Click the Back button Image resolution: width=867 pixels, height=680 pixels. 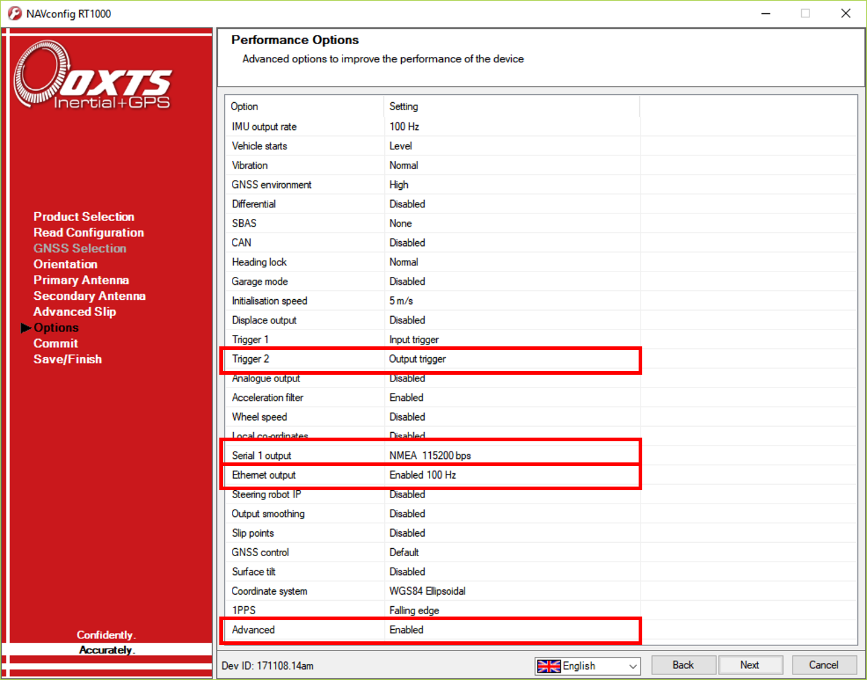(x=683, y=664)
